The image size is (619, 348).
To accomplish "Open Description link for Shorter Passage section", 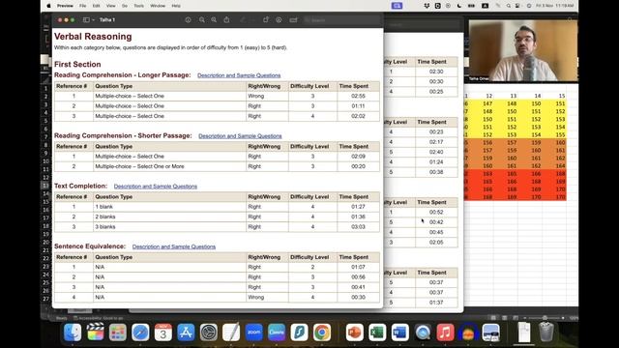I will click(240, 135).
